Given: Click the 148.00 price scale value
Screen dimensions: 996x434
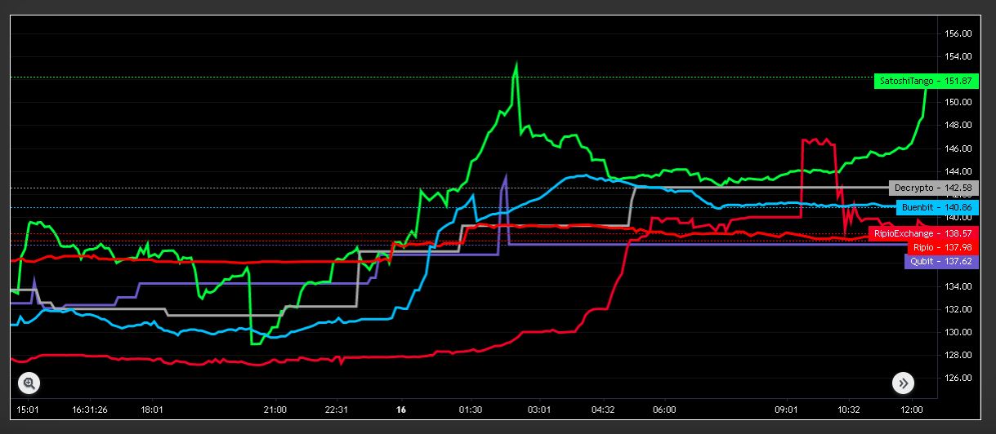Looking at the screenshot, I should coord(958,126).
